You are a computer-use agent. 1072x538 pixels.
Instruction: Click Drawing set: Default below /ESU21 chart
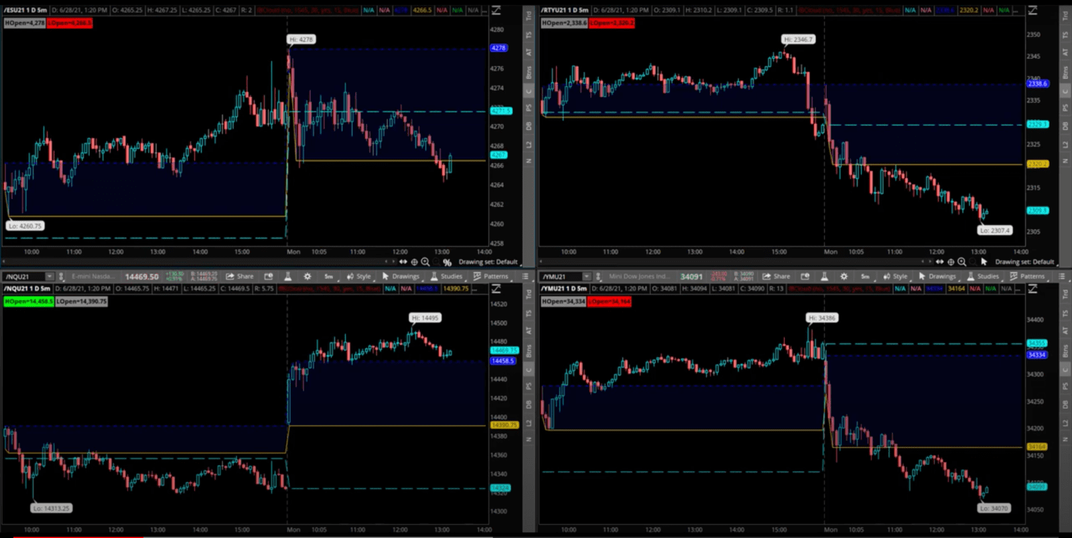(x=488, y=262)
